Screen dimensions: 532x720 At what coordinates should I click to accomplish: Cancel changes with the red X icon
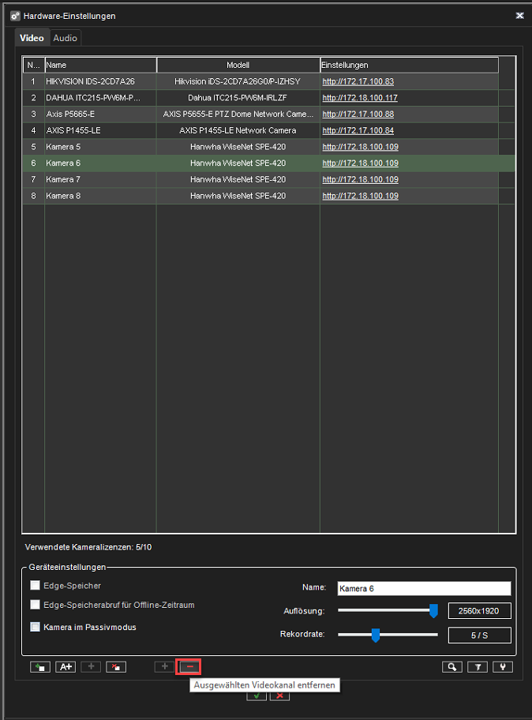(279, 696)
